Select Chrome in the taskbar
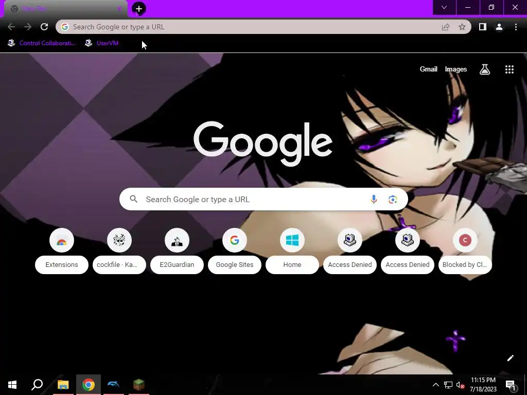 pos(89,385)
